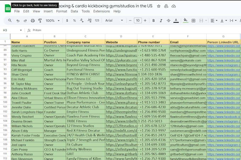Open the fill color picker

(x=185, y=21)
